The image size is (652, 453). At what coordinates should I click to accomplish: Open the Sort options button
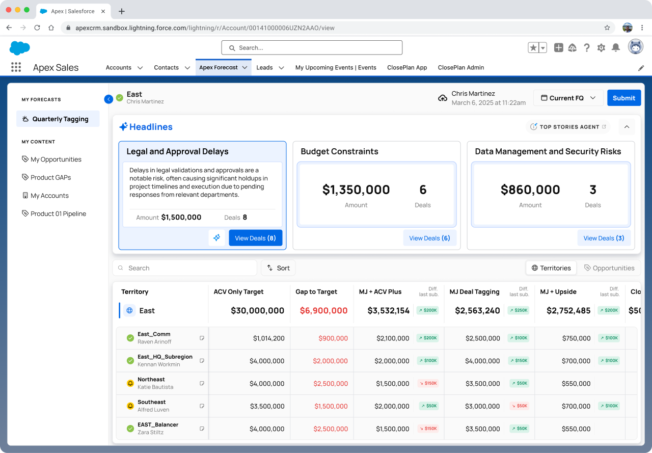pos(278,268)
